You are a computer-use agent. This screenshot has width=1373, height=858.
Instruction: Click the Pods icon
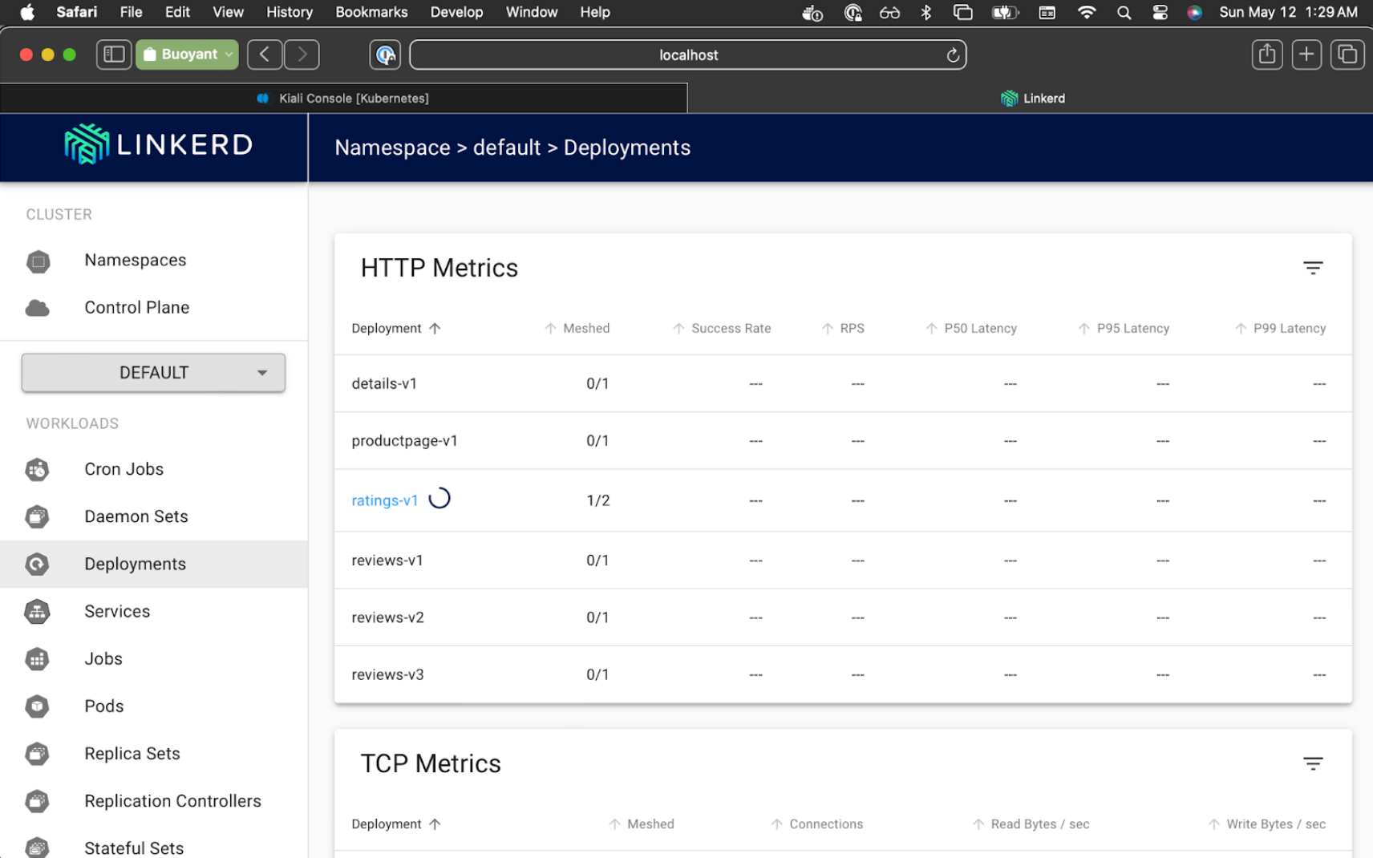(x=37, y=706)
